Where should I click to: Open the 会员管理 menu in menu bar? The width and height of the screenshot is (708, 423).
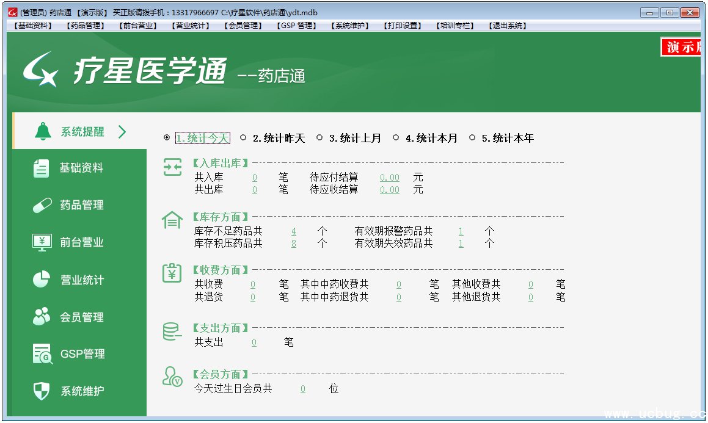tap(243, 26)
